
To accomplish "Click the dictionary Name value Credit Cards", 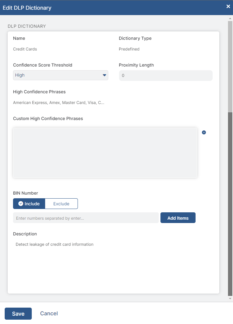I will pos(25,49).
